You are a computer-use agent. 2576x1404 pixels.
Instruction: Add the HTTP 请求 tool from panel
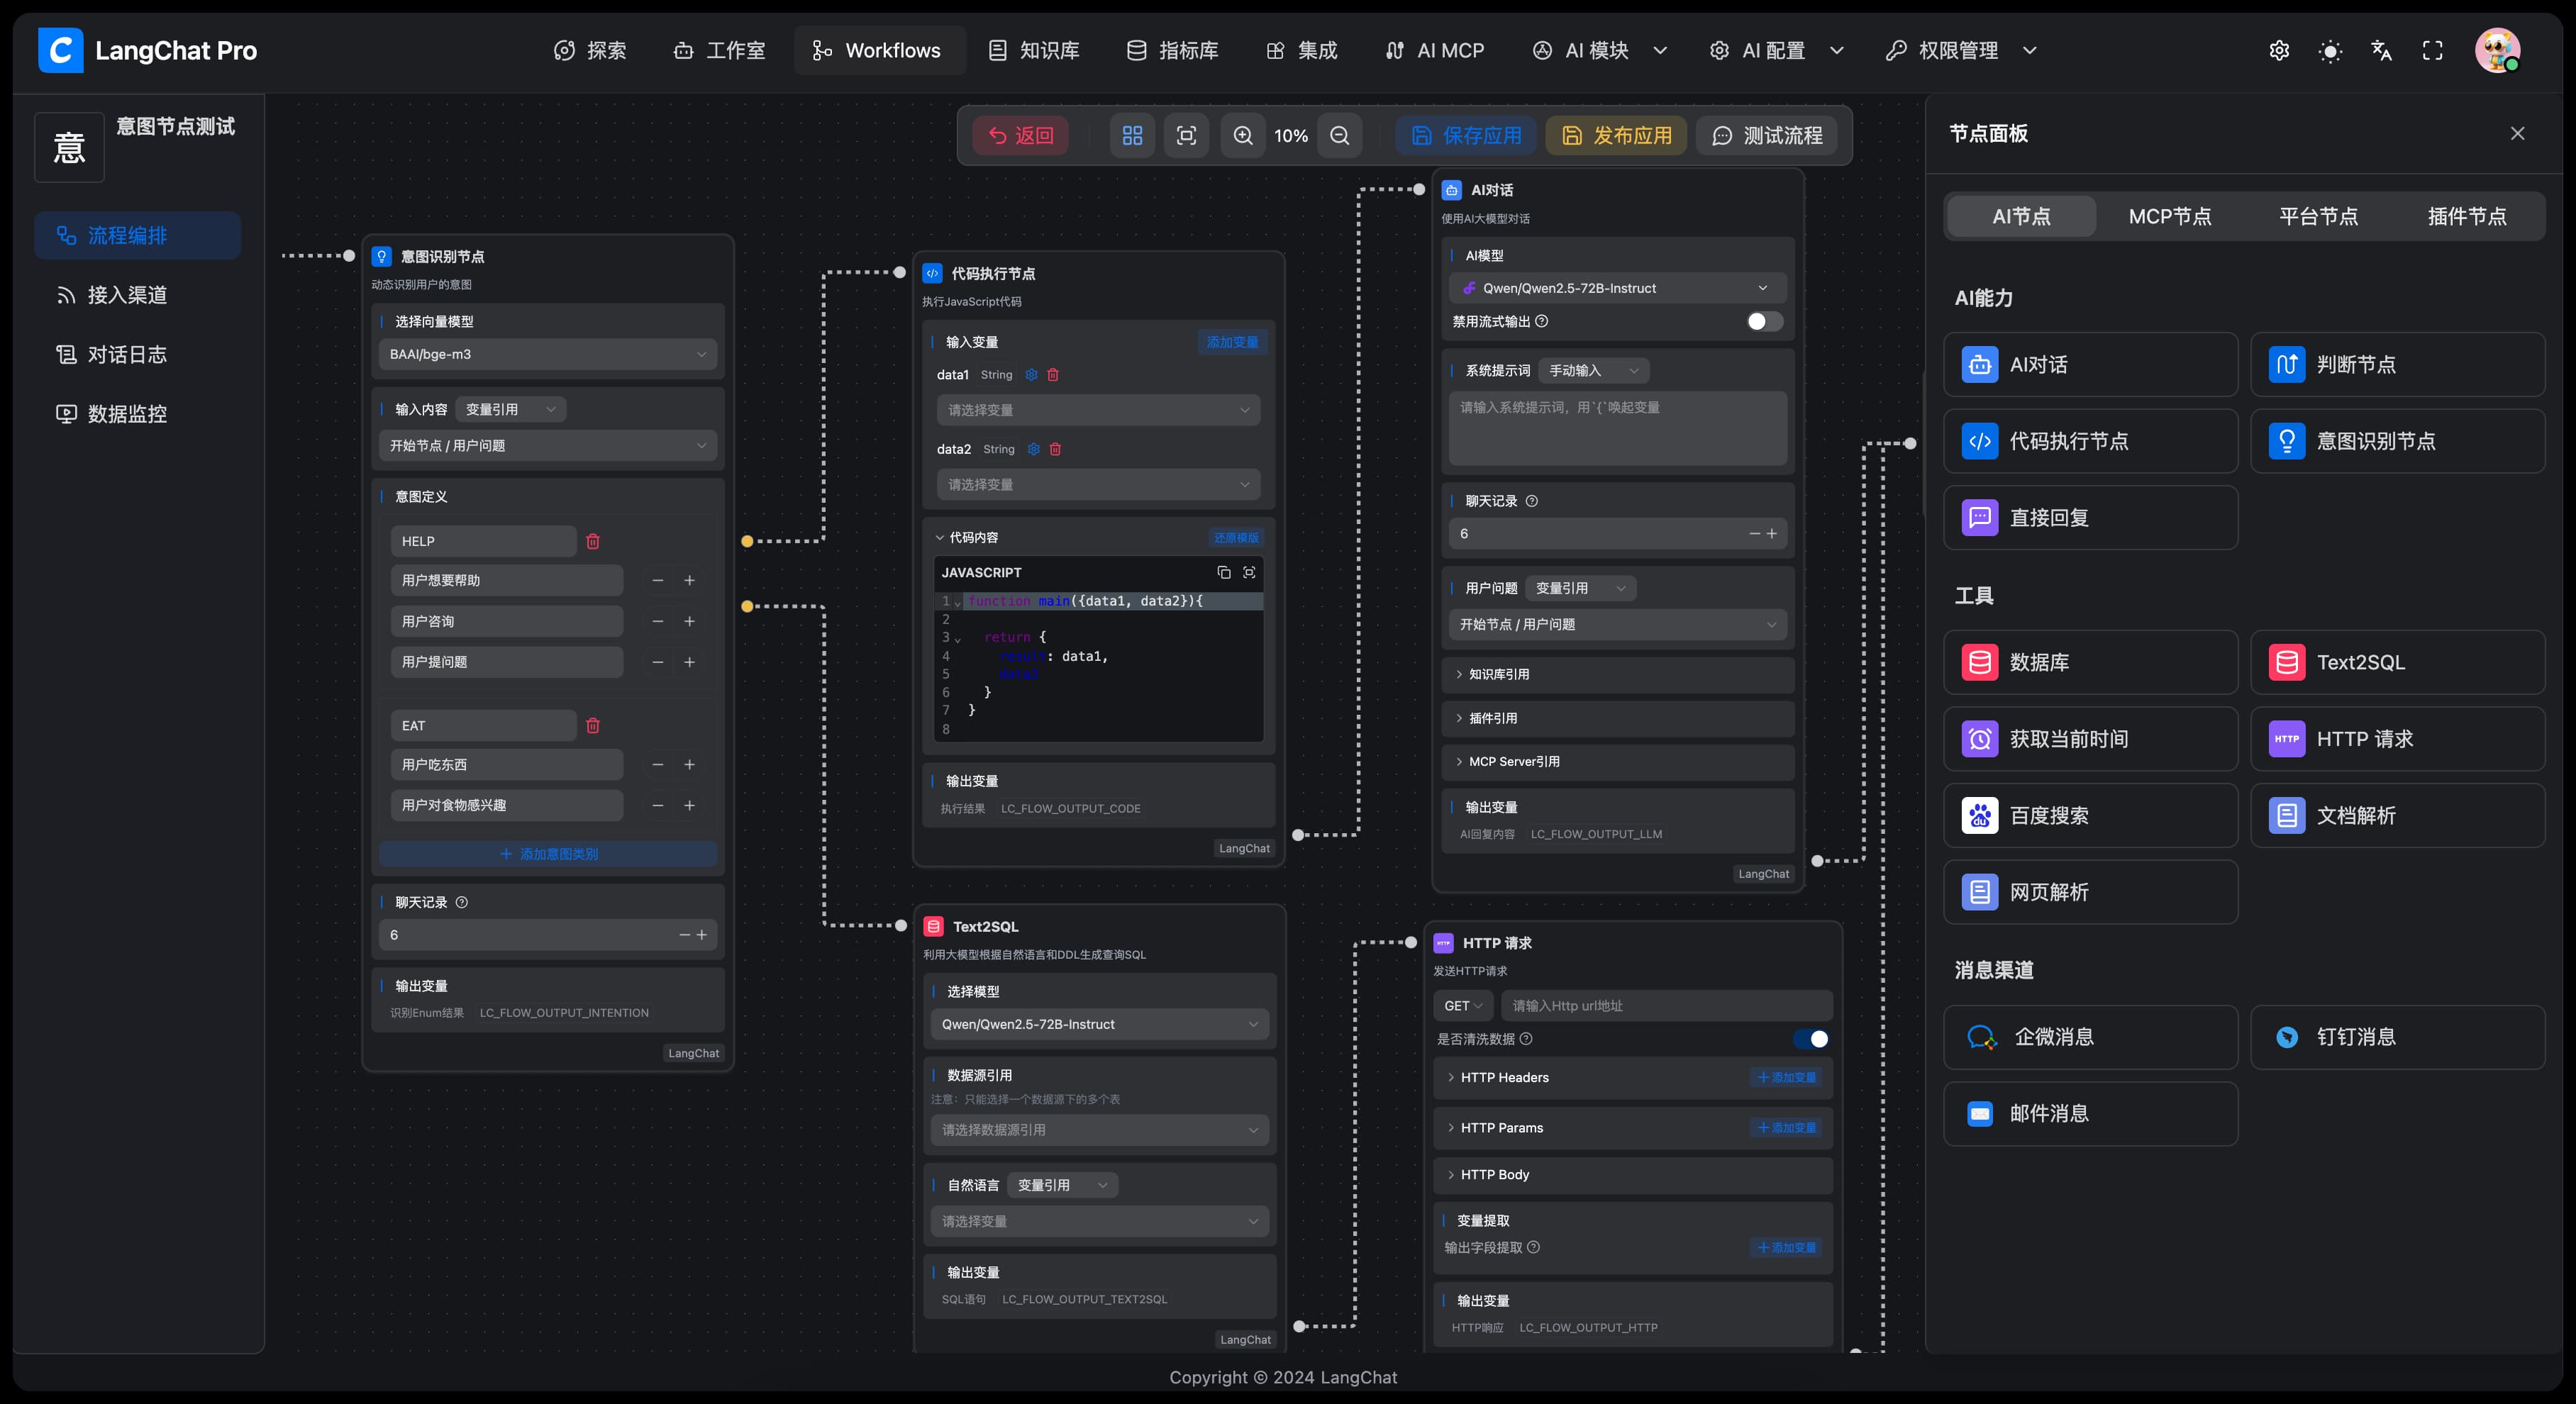coord(2397,739)
